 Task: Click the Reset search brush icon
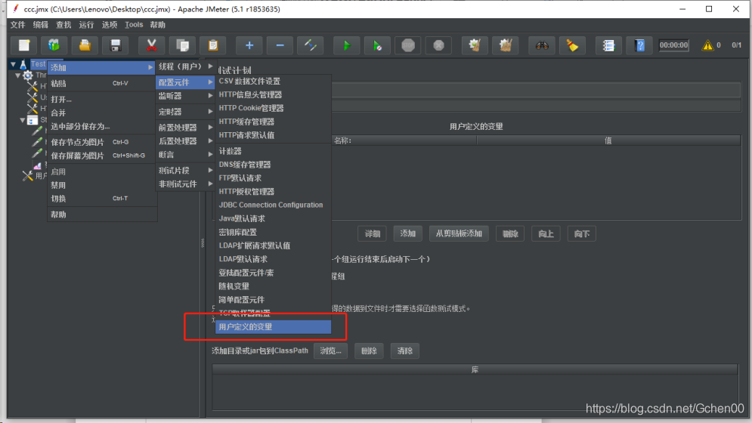tap(573, 45)
